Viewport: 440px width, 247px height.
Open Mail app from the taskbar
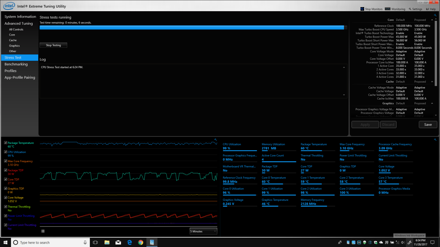point(118,242)
